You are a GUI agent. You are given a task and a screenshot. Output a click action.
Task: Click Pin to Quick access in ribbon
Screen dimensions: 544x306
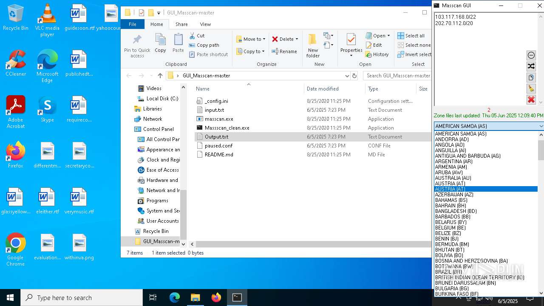coord(137,46)
